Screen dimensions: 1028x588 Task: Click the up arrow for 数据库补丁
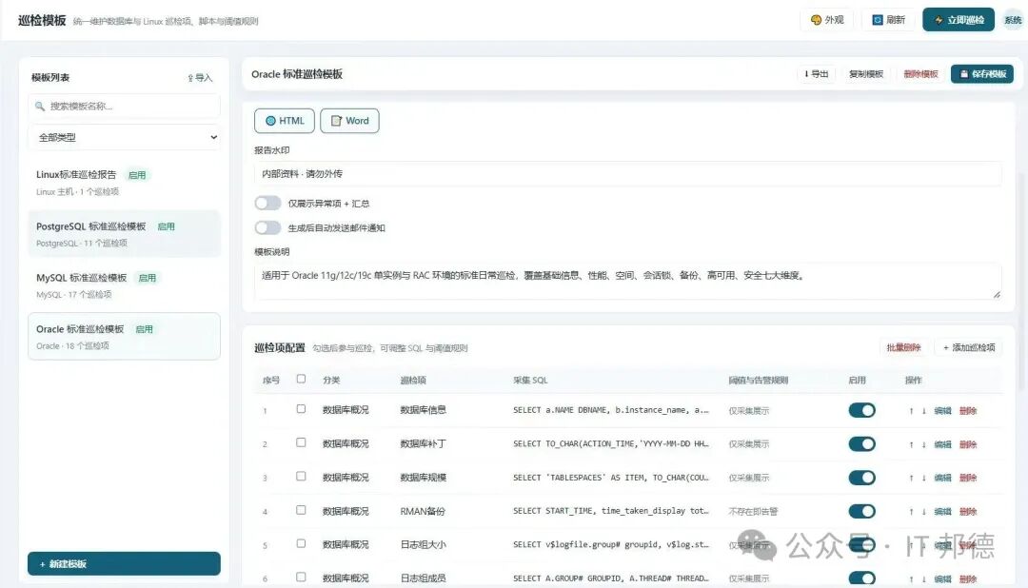click(911, 444)
